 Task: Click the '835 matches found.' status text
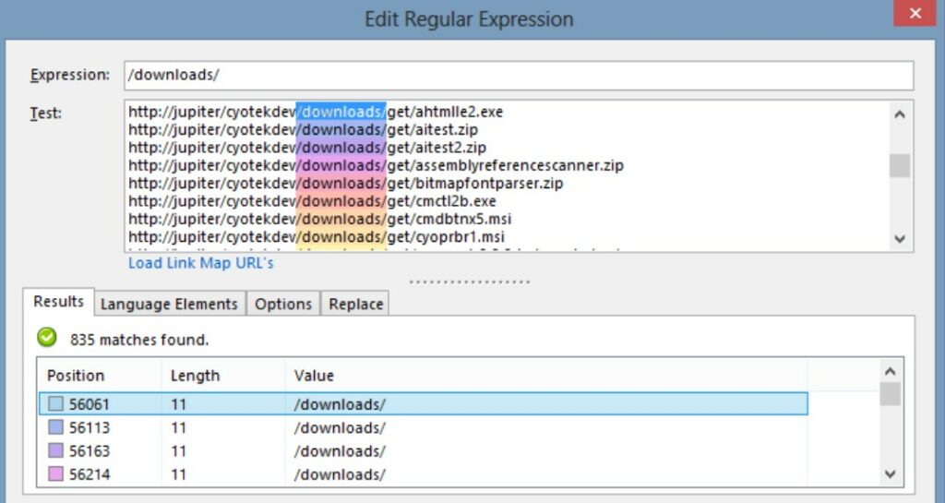coord(139,340)
